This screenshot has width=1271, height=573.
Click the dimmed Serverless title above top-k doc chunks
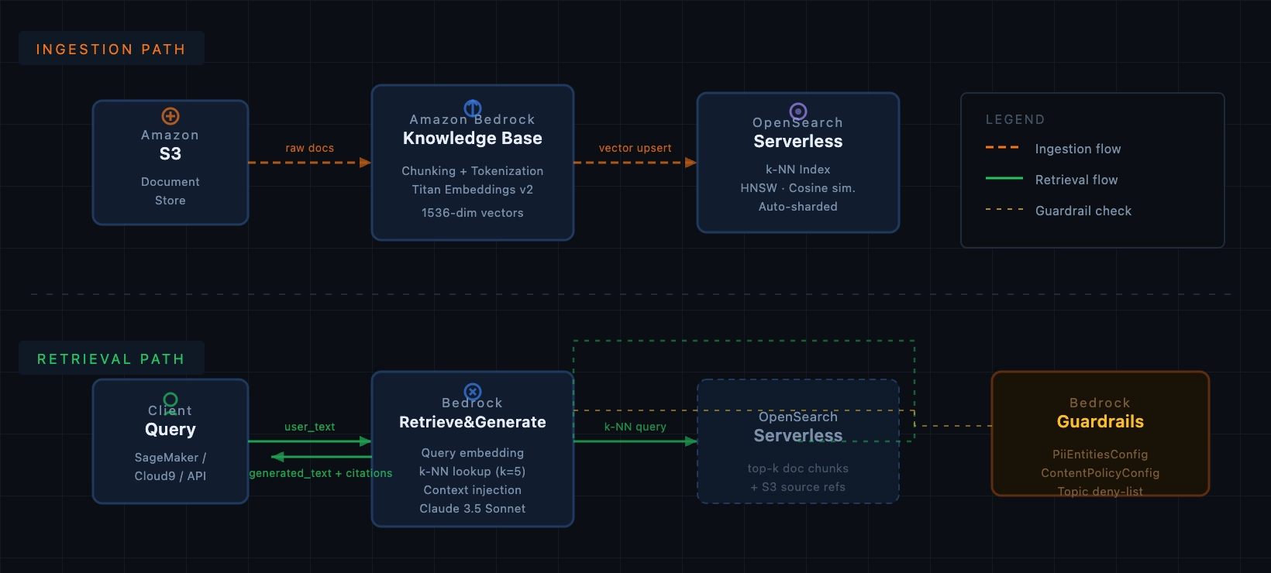(798, 436)
